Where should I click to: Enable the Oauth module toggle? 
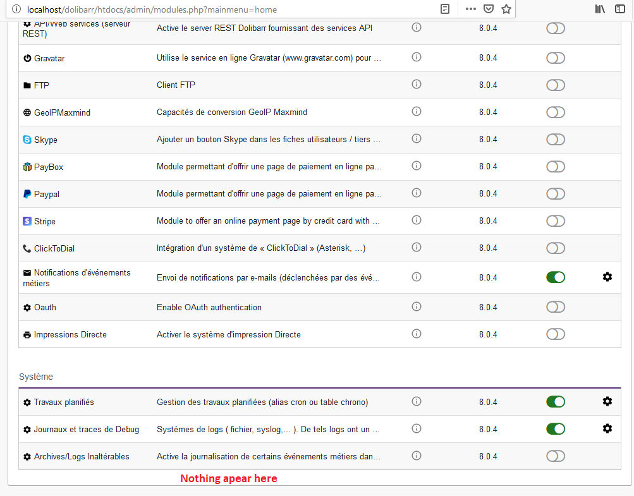point(555,307)
